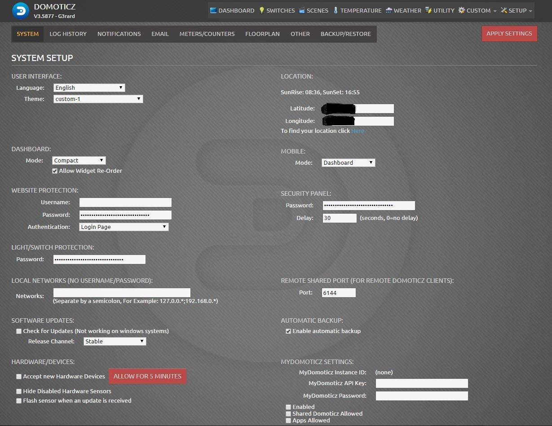
Task: Enable Check for Updates checkbox
Action: pos(19,331)
